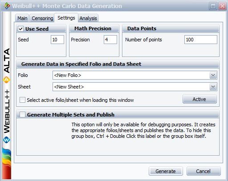Image resolution: width=228 pixels, height=181 pixels.
Task: Enable Select active folio/sheet when loading option
Action: (x=22, y=100)
